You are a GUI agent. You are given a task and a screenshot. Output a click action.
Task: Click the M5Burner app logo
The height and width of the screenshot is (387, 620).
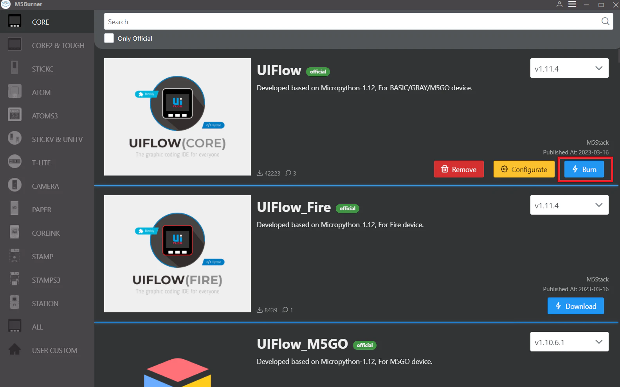(x=6, y=4)
